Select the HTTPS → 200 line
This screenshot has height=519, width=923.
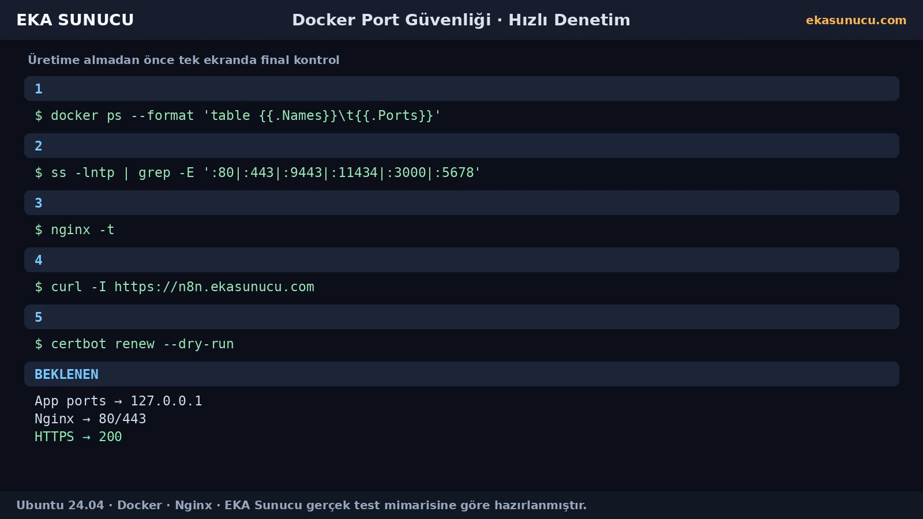coord(78,437)
